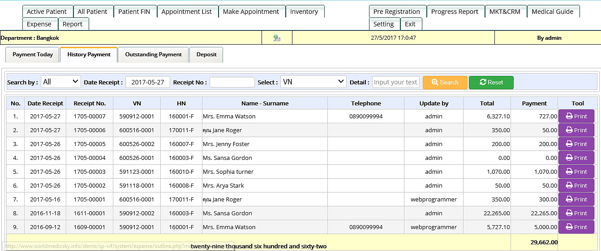601x251 pixels.
Task: Open the Make Appointment menu
Action: click(x=251, y=12)
